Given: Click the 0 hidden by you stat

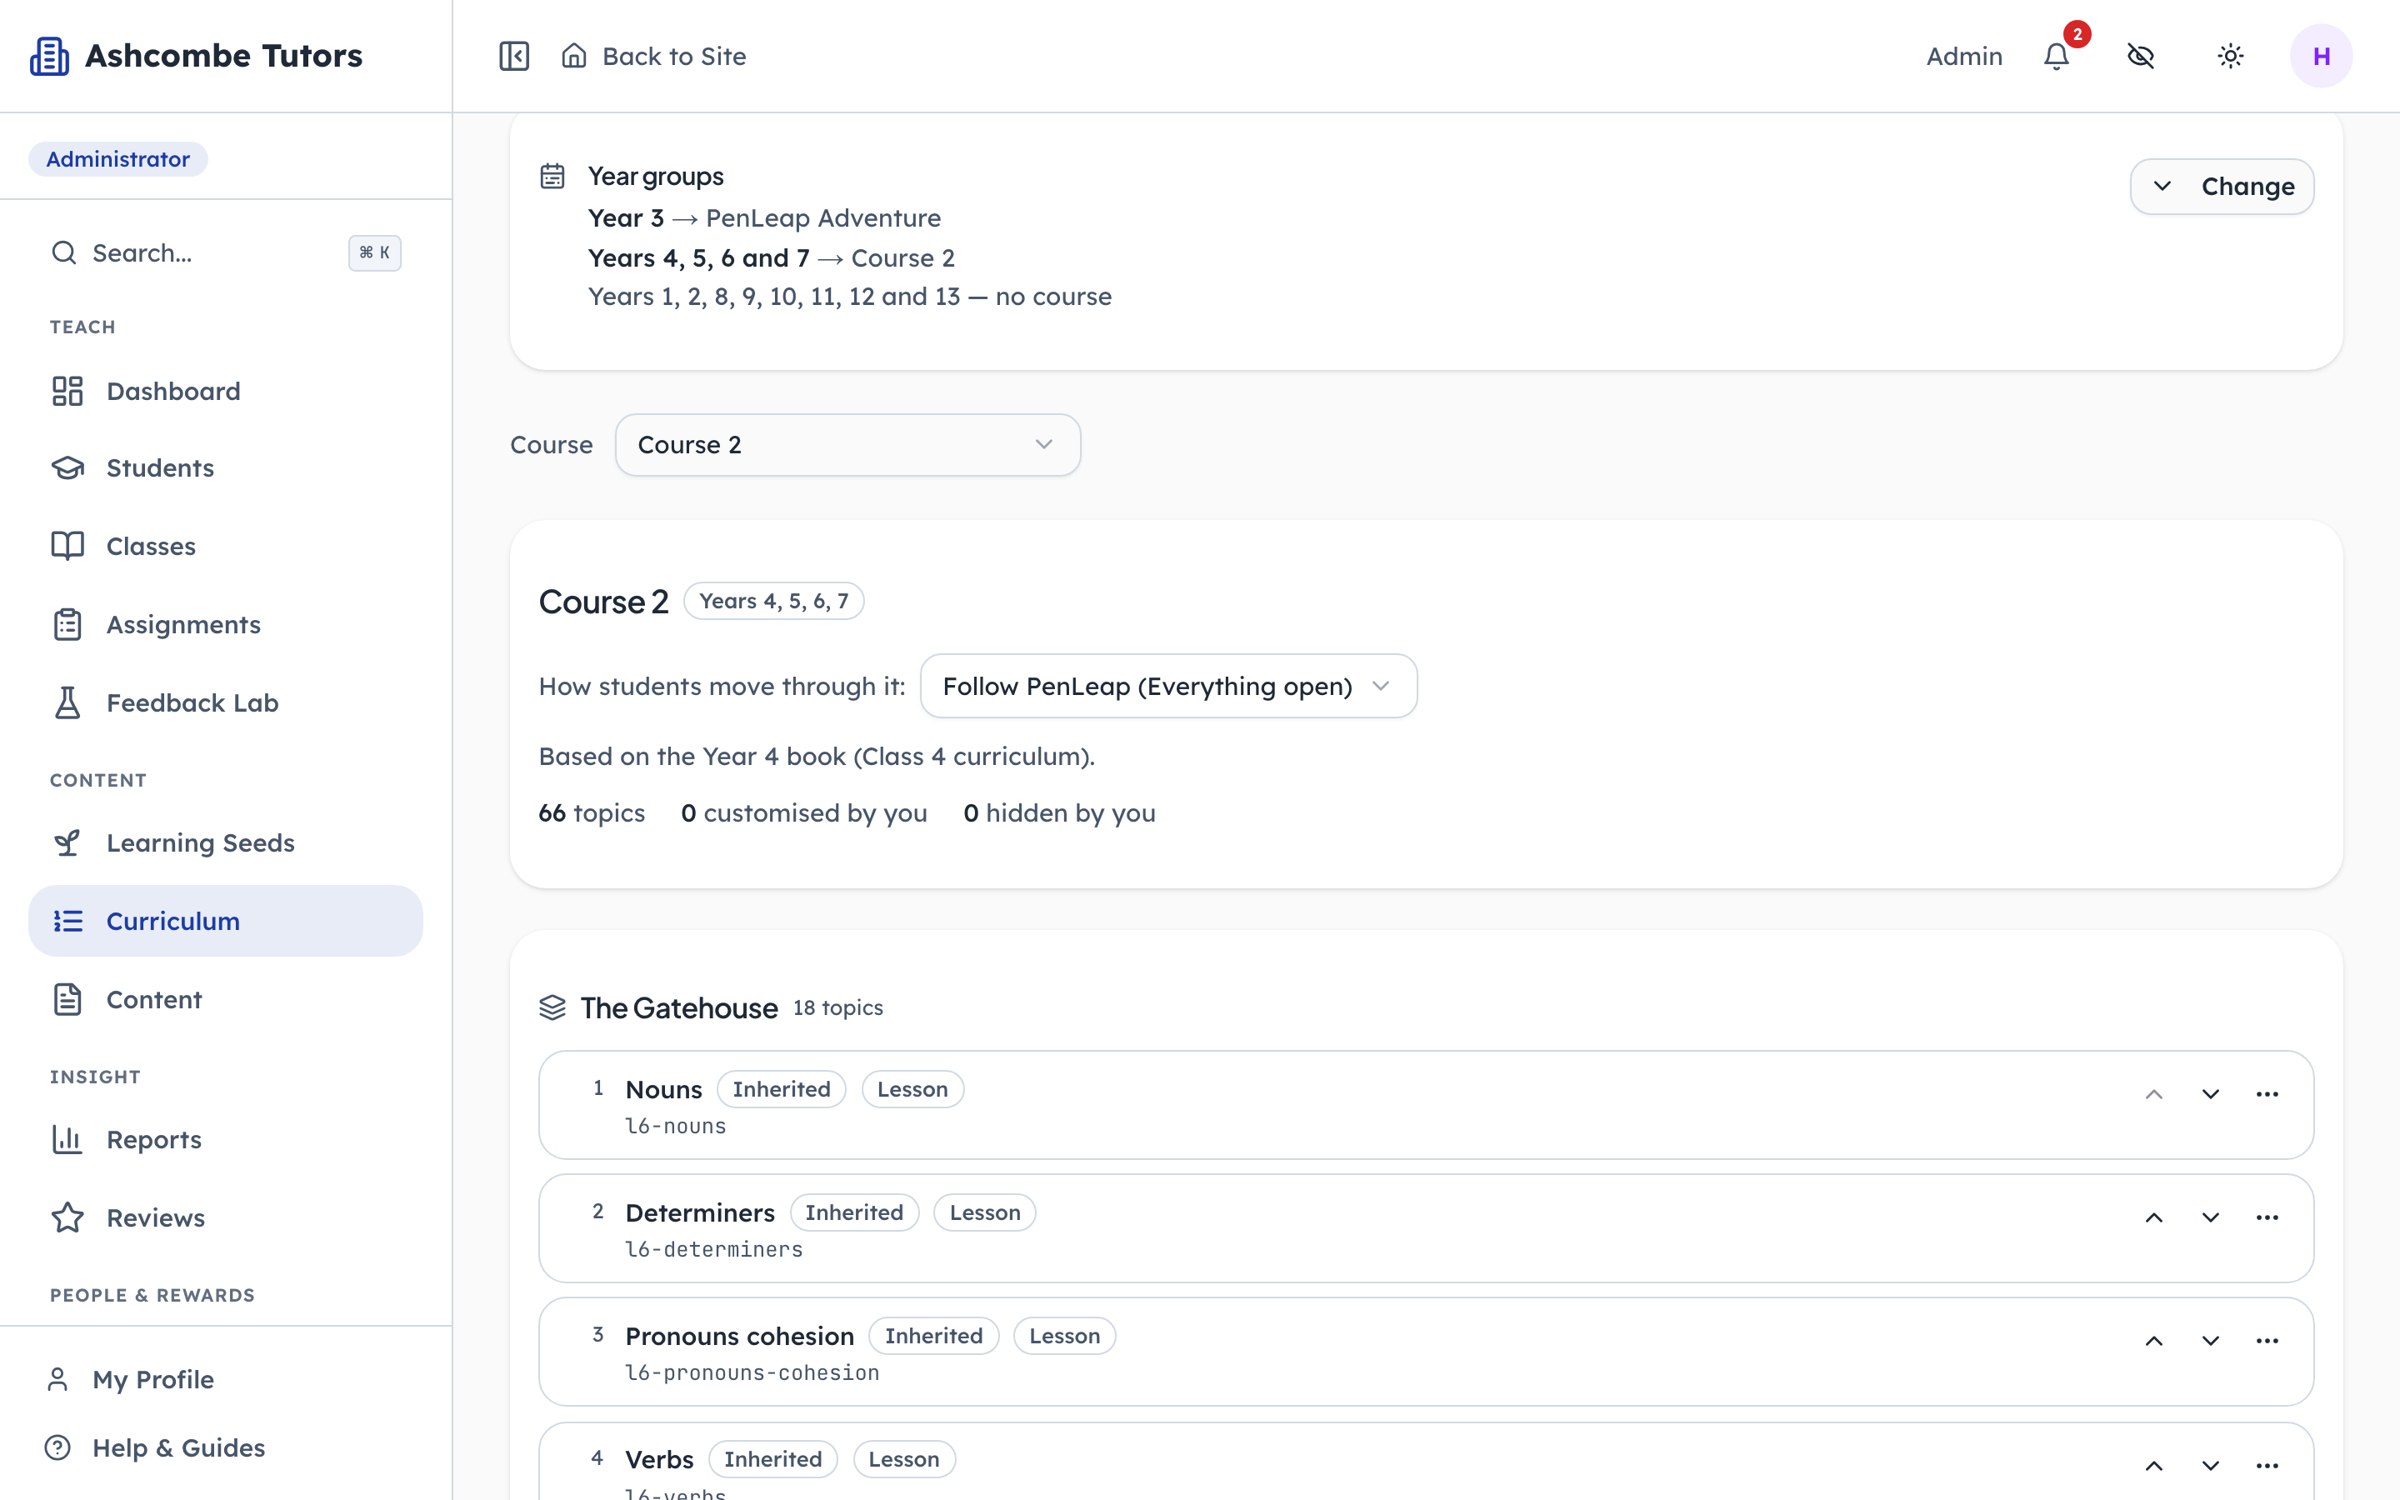Looking at the screenshot, I should pyautogui.click(x=1059, y=812).
